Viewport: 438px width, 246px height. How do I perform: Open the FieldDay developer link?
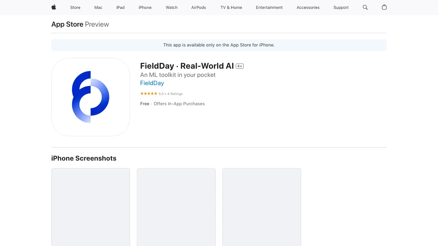click(x=152, y=83)
